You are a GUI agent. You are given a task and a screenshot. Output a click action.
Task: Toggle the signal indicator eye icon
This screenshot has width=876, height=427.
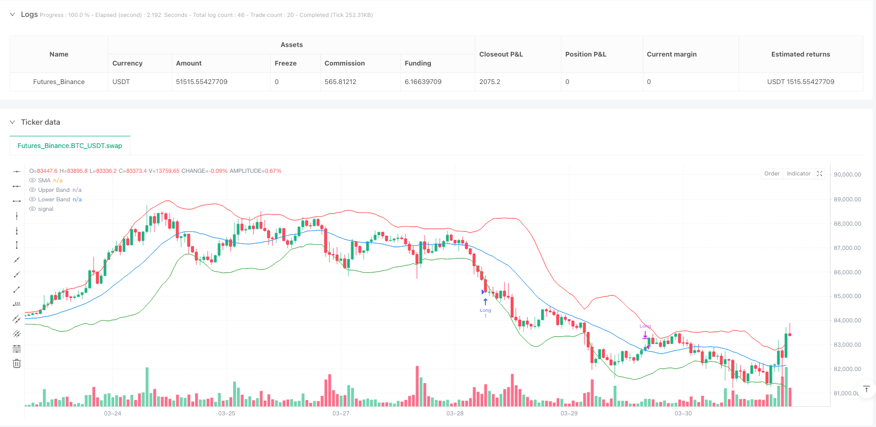pyautogui.click(x=33, y=209)
